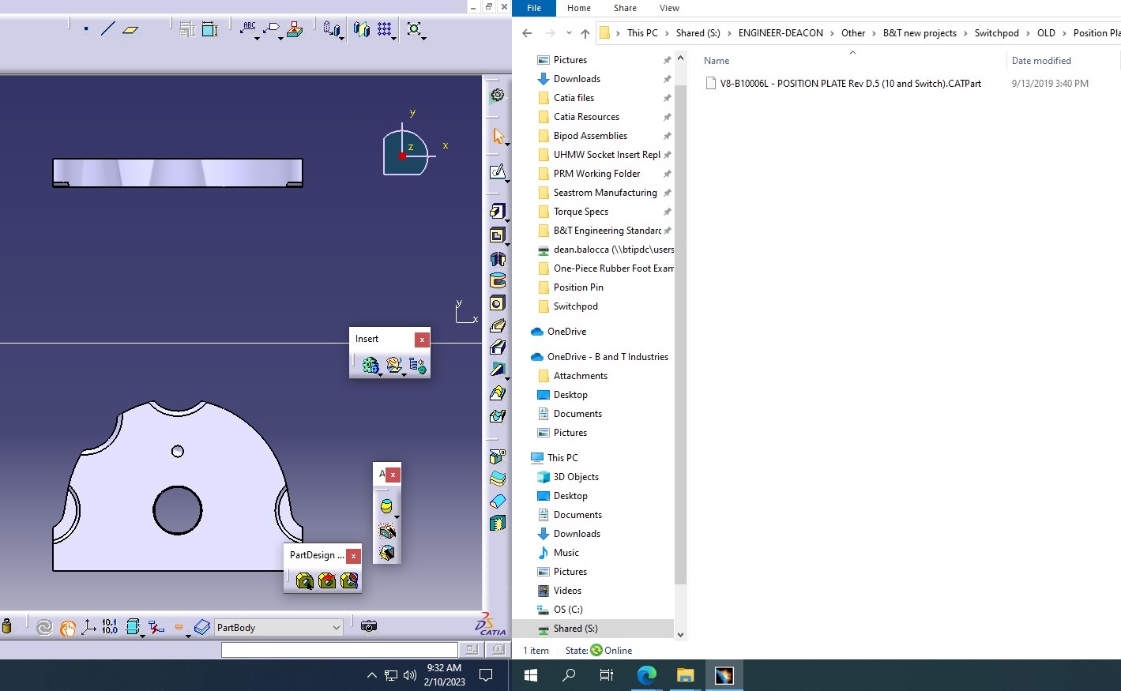The width and height of the screenshot is (1121, 691).
Task: Open the View tab in File Explorer
Action: 669,8
